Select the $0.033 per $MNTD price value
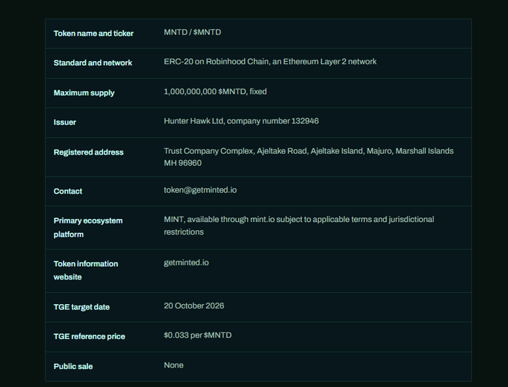The width and height of the screenshot is (508, 387). click(x=198, y=335)
